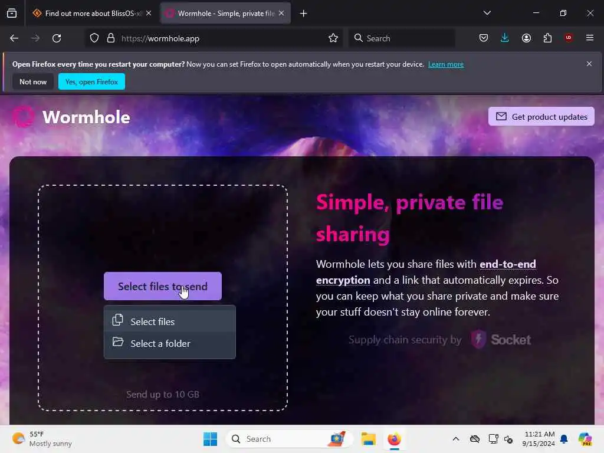Go back one page
This screenshot has width=604, height=453.
(x=14, y=38)
